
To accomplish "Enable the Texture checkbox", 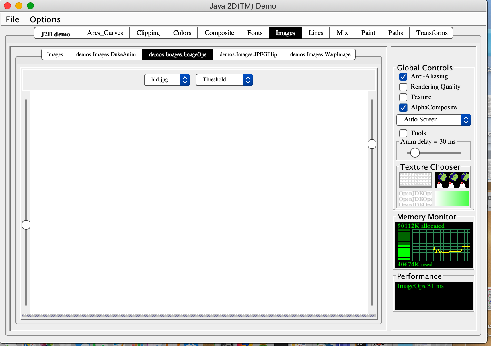I will 403,97.
